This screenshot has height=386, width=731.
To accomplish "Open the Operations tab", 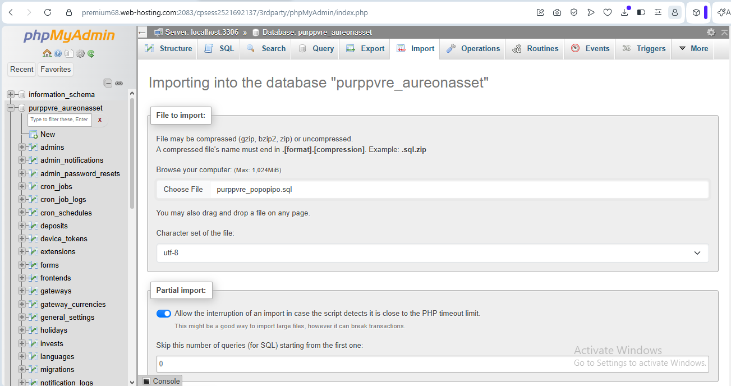I will 473,48.
